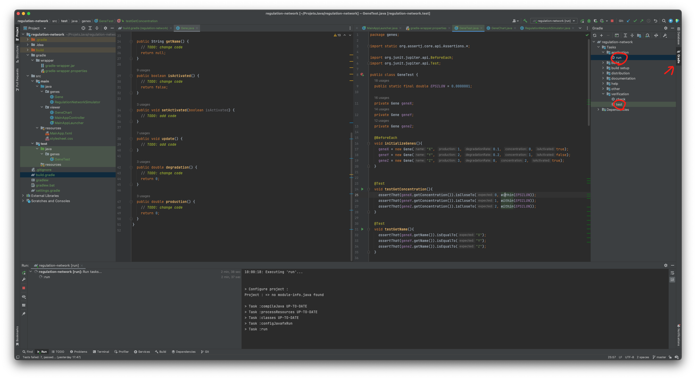The height and width of the screenshot is (379, 696).
Task: Click the Git Update Project blue arrow
Action: [x=629, y=21]
